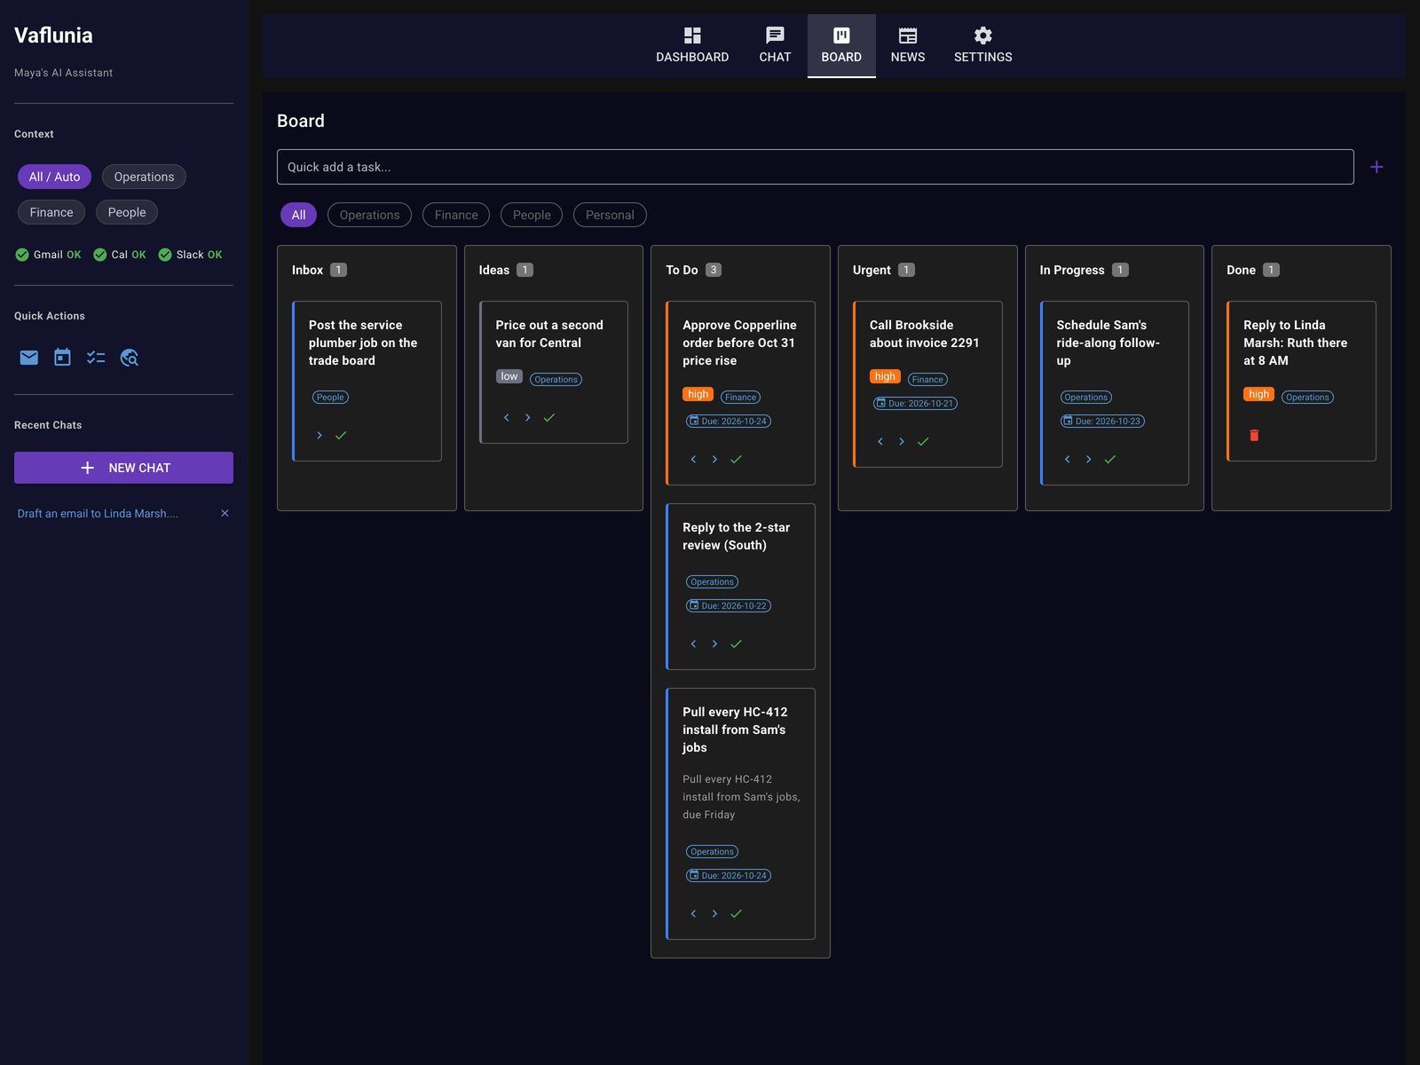Open the Settings tab
The width and height of the screenshot is (1420, 1065).
982,46
